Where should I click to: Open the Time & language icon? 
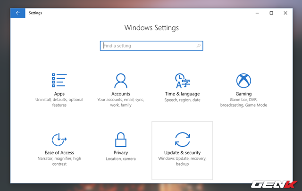click(x=182, y=80)
